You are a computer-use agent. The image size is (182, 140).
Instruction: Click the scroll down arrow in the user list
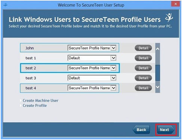click(158, 87)
